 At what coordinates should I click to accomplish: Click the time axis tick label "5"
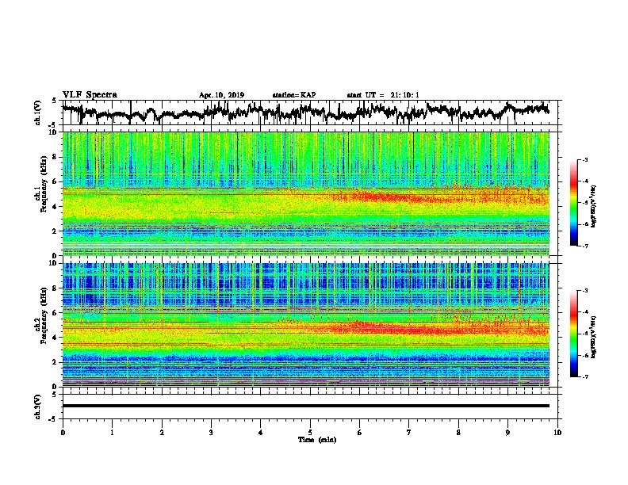click(x=310, y=433)
